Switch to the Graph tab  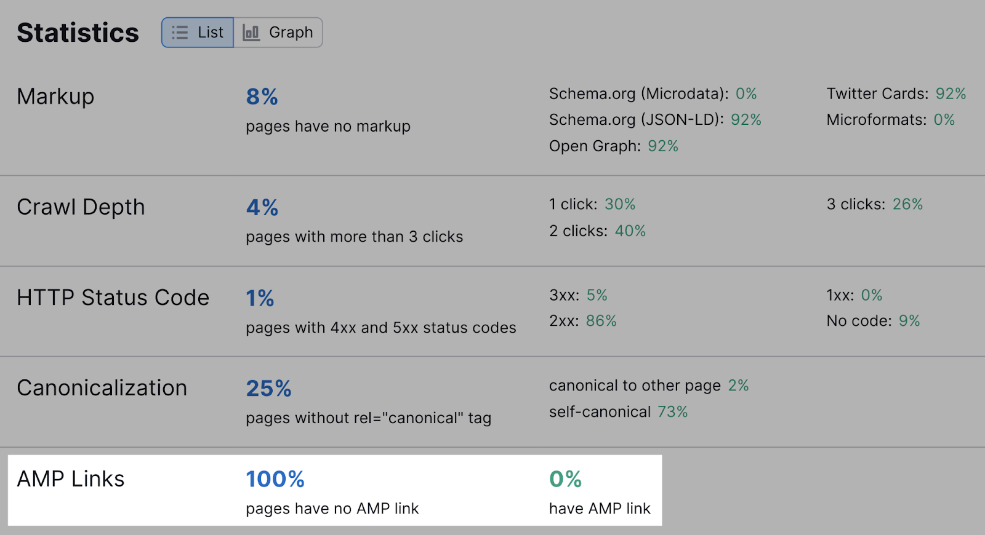point(277,33)
